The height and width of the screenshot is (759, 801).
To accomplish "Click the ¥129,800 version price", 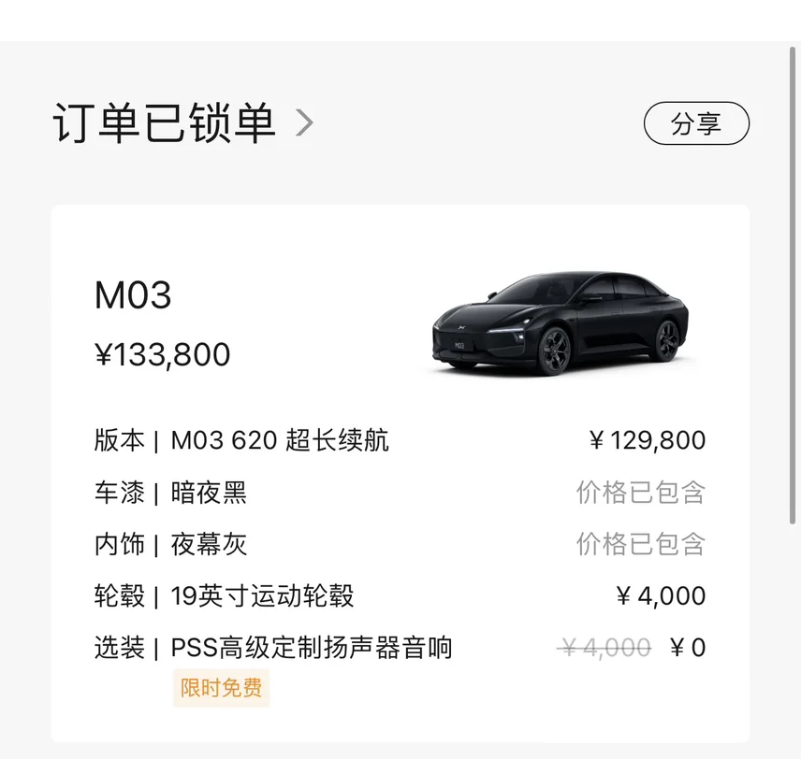I will pyautogui.click(x=648, y=440).
